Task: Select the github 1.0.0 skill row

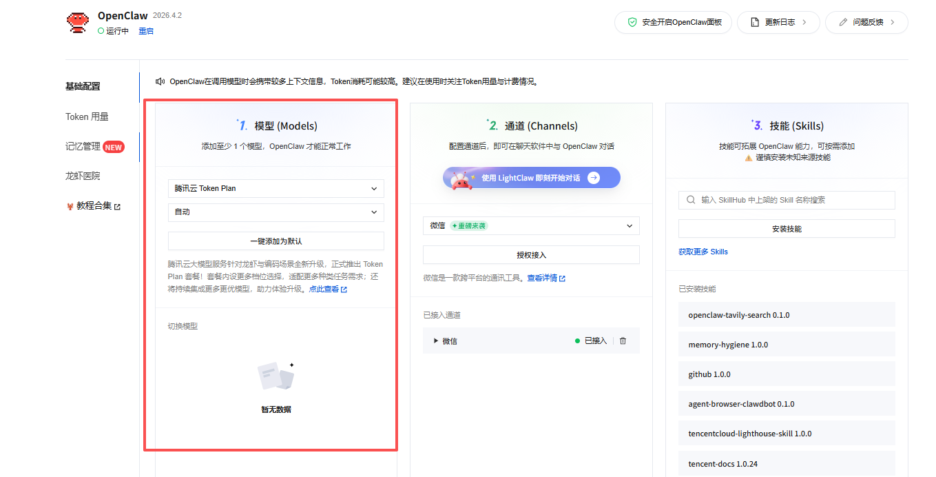Action: pos(787,374)
